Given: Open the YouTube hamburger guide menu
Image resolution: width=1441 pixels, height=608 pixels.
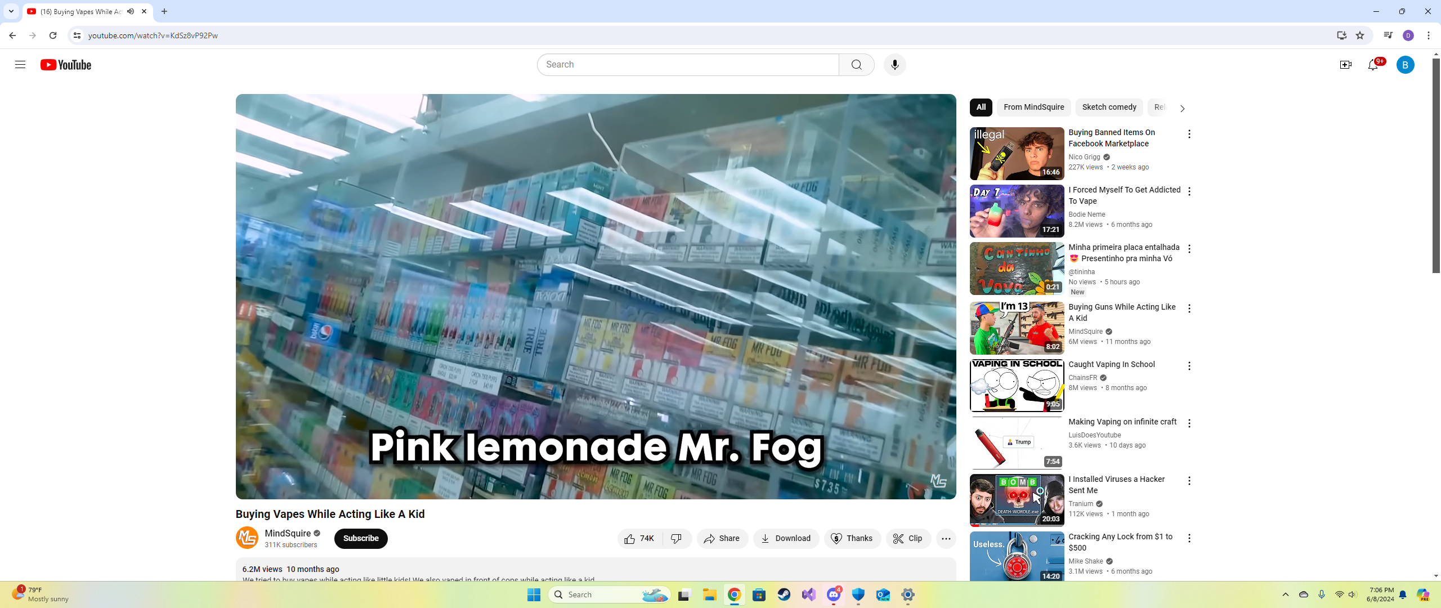Looking at the screenshot, I should (20, 65).
